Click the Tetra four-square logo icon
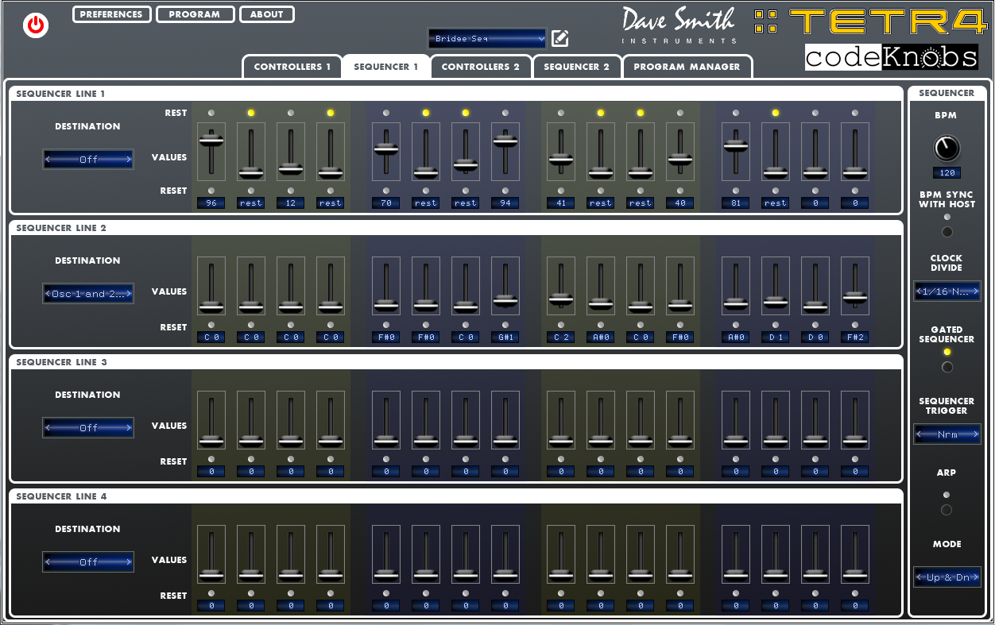The width and height of the screenshot is (995, 625). point(766,21)
